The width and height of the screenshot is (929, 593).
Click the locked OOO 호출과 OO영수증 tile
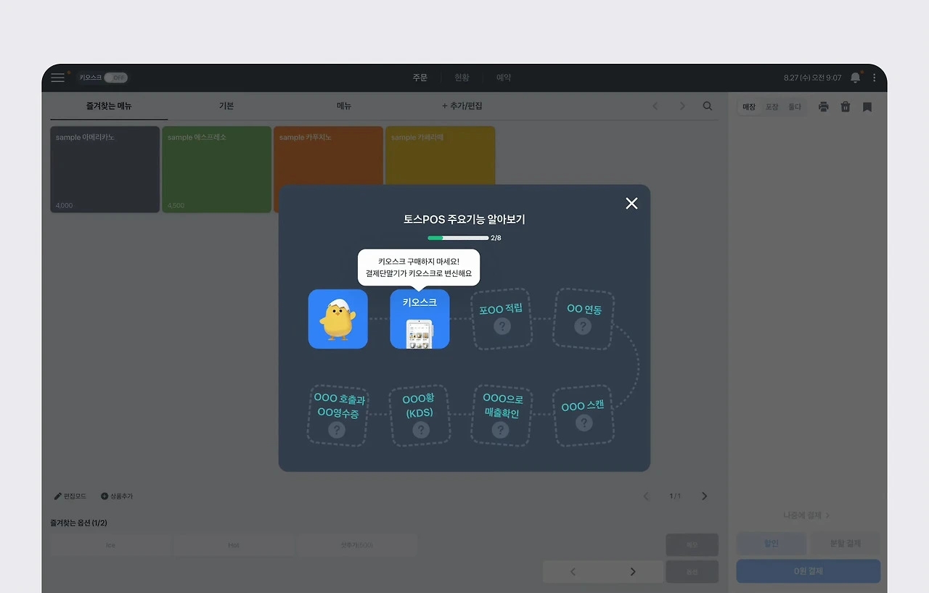point(337,415)
